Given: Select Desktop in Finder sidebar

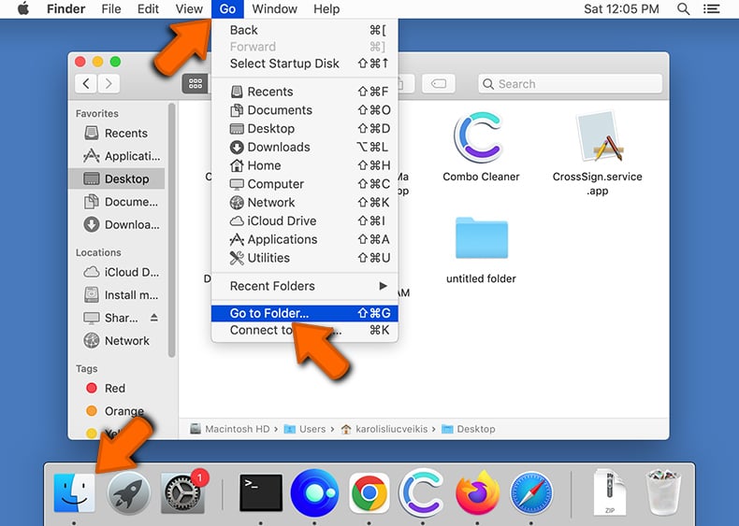Looking at the screenshot, I should coord(116,179).
